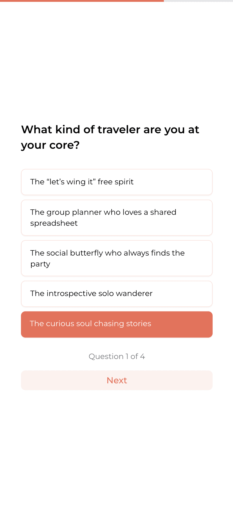Click the "Question 1 of 4" counter
This screenshot has width=233, height=509.
coord(117,356)
